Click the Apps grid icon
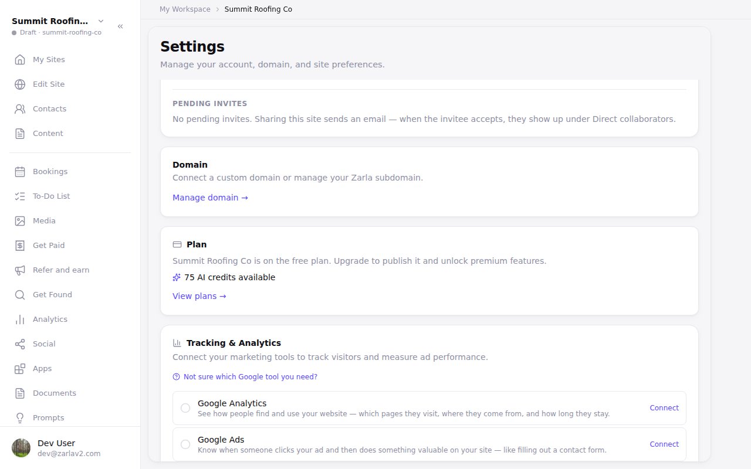 [x=20, y=369]
